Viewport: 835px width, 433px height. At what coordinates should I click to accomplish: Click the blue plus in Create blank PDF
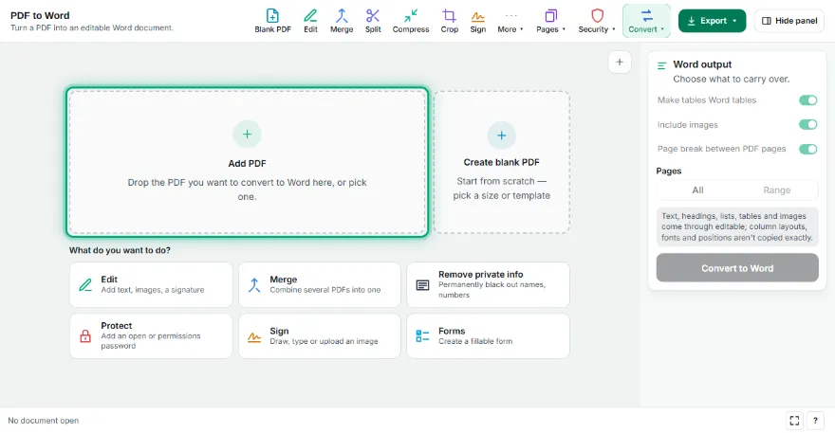(501, 135)
